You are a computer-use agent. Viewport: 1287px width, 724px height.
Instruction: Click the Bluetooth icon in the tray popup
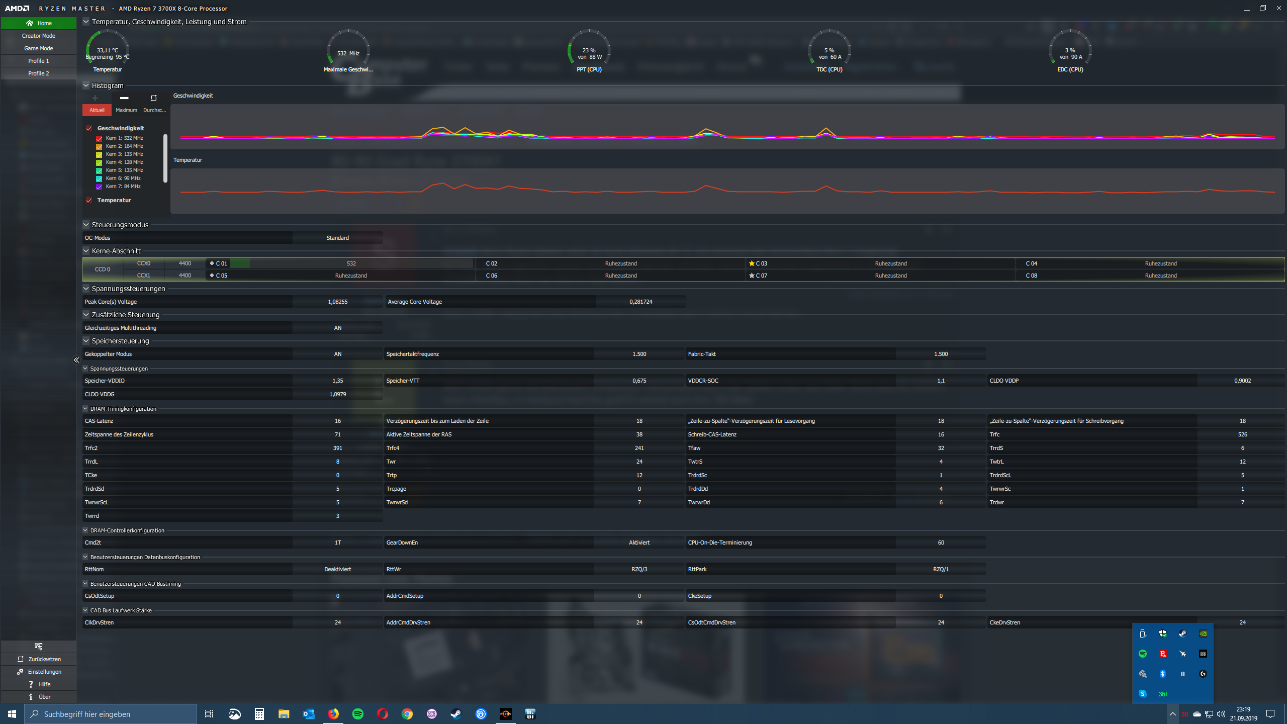1162,674
